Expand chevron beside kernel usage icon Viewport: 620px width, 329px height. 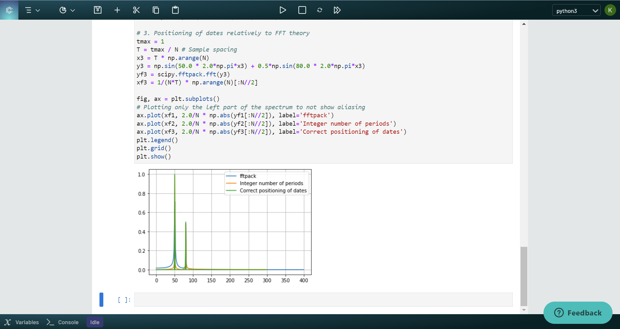pyautogui.click(x=73, y=10)
